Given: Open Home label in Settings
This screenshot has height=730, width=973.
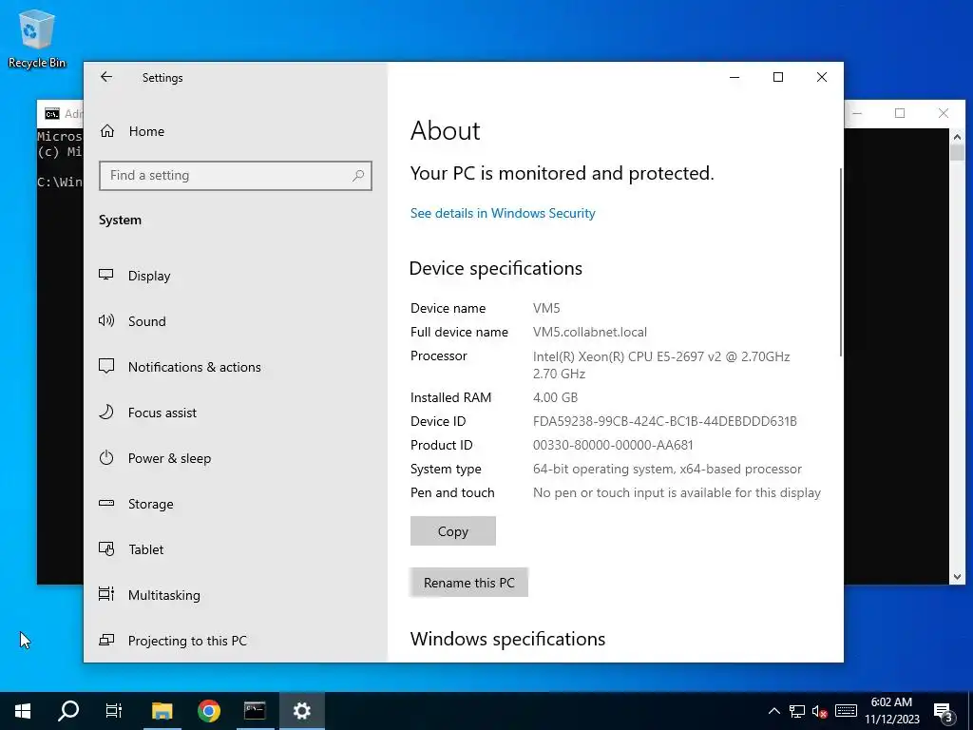Looking at the screenshot, I should [146, 131].
